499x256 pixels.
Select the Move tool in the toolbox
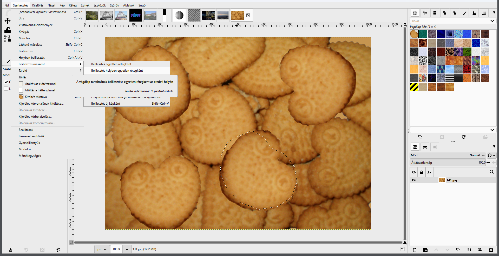tap(8, 21)
